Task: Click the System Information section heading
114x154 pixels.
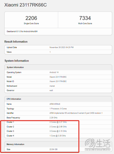Action: click(17, 61)
